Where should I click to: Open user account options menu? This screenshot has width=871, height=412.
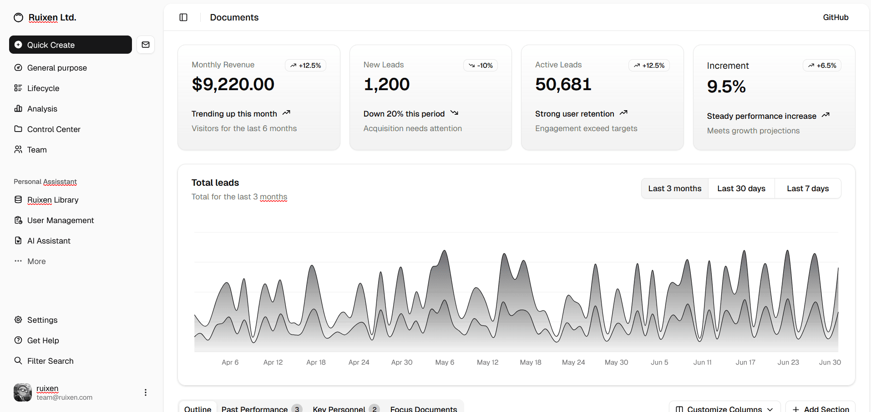point(146,392)
